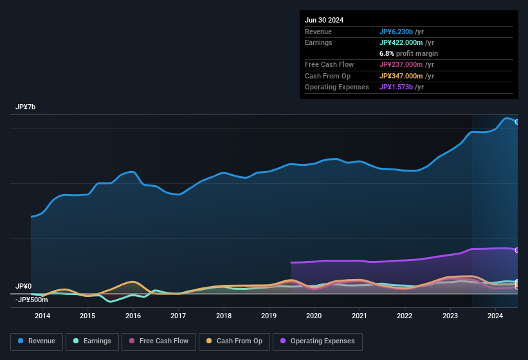This screenshot has height=360, width=528.
Task: Click the JP¥7b y-axis label
Action: [26, 107]
